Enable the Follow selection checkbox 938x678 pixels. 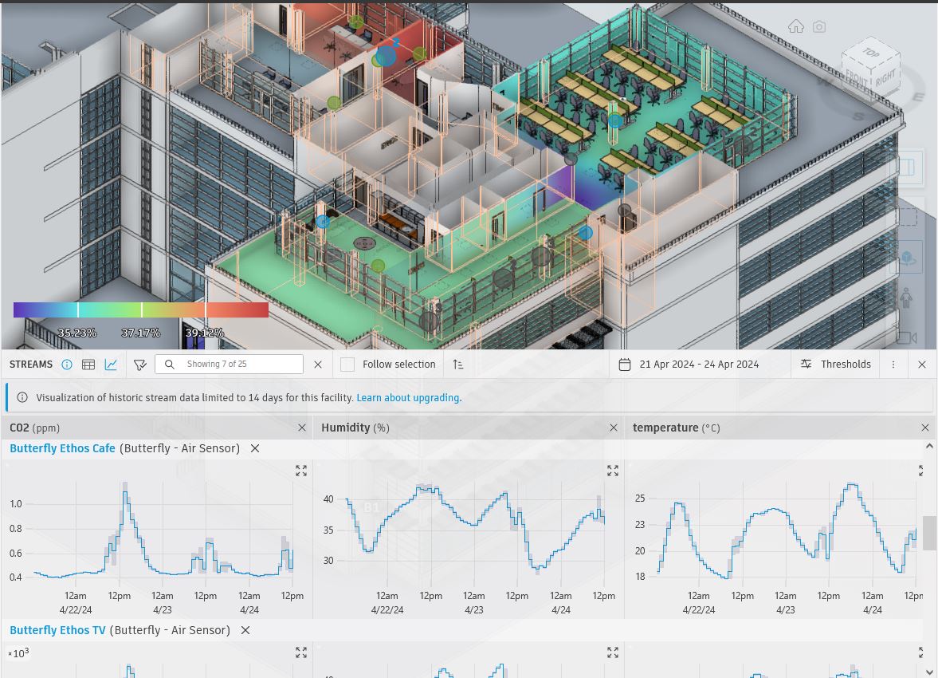click(x=347, y=365)
